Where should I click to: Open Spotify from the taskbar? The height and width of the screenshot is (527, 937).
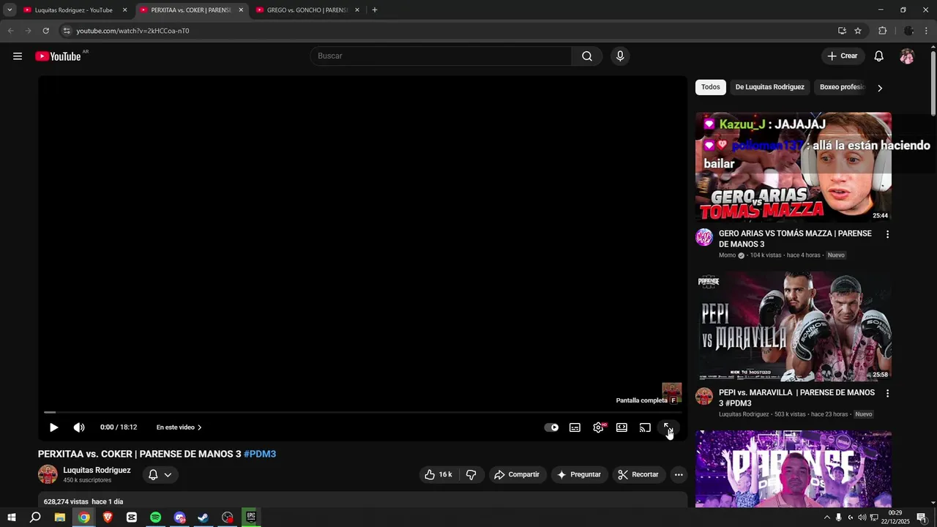pos(155,517)
